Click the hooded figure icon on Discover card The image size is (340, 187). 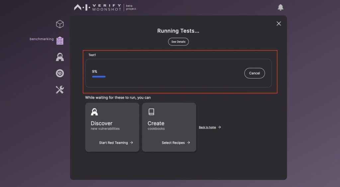tap(94, 112)
